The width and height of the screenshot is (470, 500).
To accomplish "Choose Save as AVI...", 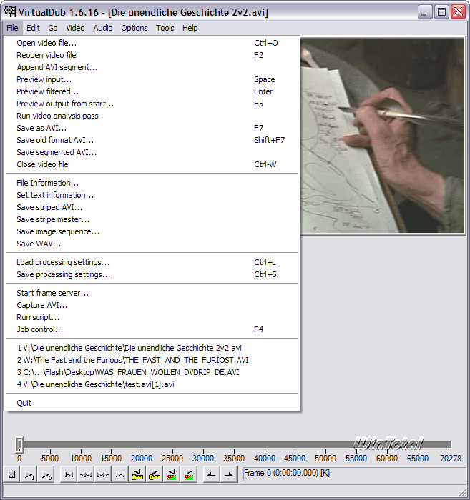I will pos(152,128).
